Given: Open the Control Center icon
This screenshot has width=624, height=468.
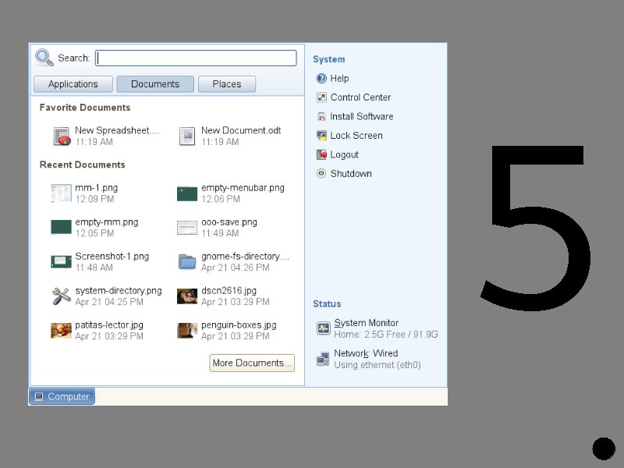Looking at the screenshot, I should click(x=321, y=97).
